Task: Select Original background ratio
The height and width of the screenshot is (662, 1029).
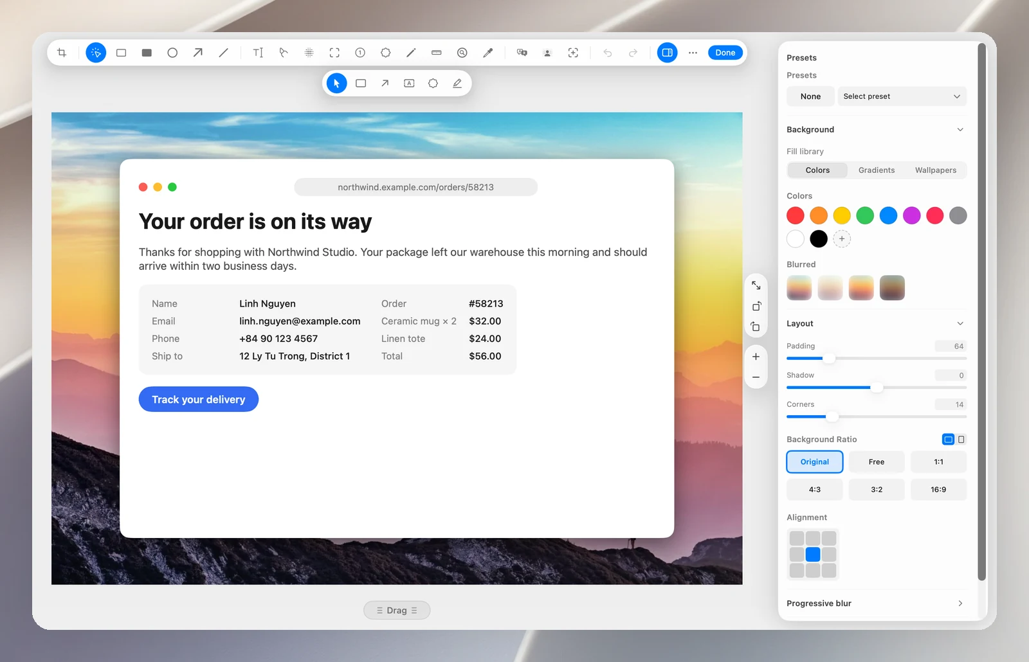Action: coord(815,462)
